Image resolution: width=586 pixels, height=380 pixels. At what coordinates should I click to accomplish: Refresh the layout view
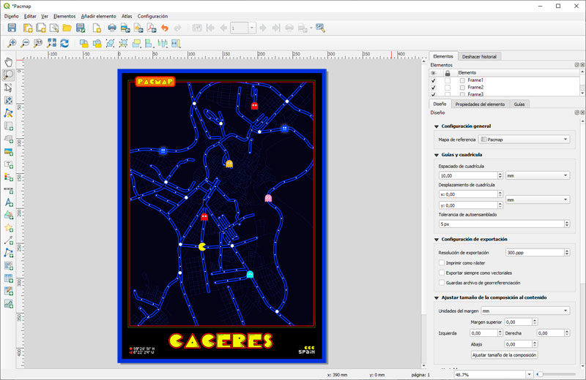pyautogui.click(x=64, y=43)
